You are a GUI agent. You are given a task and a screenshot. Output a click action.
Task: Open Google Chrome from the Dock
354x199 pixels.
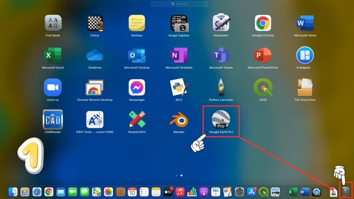[x=49, y=192]
